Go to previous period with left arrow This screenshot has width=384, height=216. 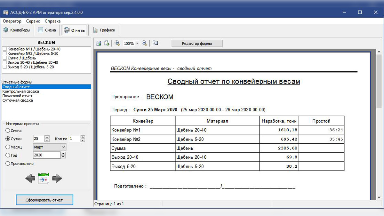pos(30,178)
